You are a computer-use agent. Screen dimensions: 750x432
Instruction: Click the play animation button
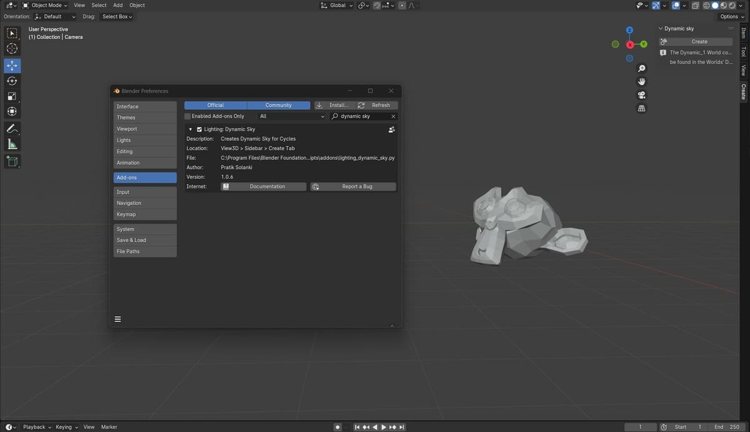point(384,427)
